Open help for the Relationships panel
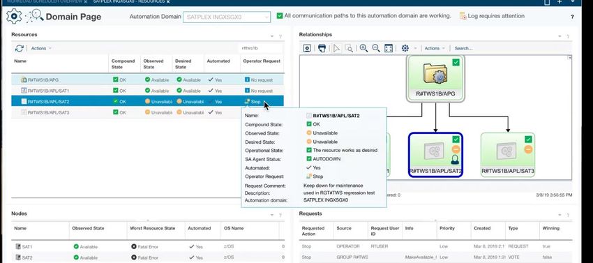Image resolution: width=593 pixels, height=263 pixels. 568,37
